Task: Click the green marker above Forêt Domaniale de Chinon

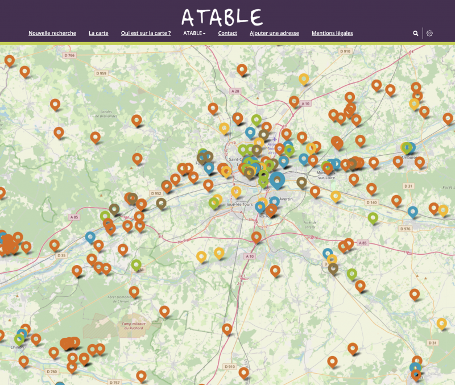Action: pyautogui.click(x=136, y=264)
